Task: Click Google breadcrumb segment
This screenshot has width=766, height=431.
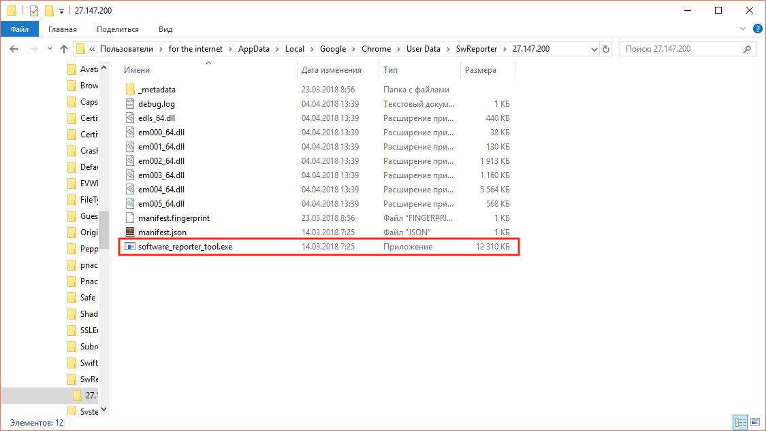Action: click(333, 49)
